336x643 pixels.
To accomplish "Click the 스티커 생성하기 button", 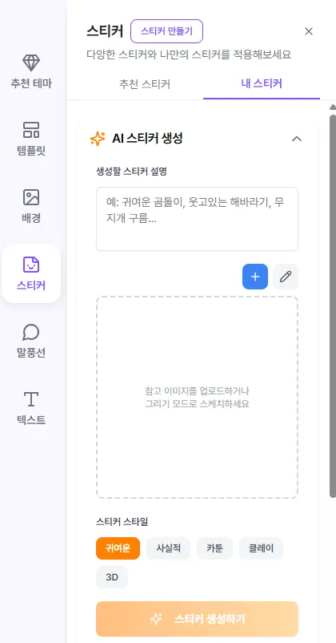I will point(198,619).
